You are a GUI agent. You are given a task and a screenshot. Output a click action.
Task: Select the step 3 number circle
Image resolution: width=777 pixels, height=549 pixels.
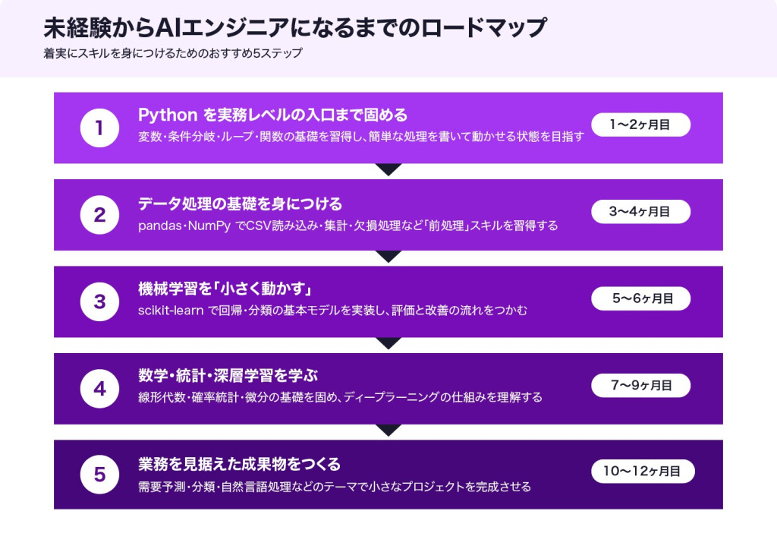[x=99, y=301]
